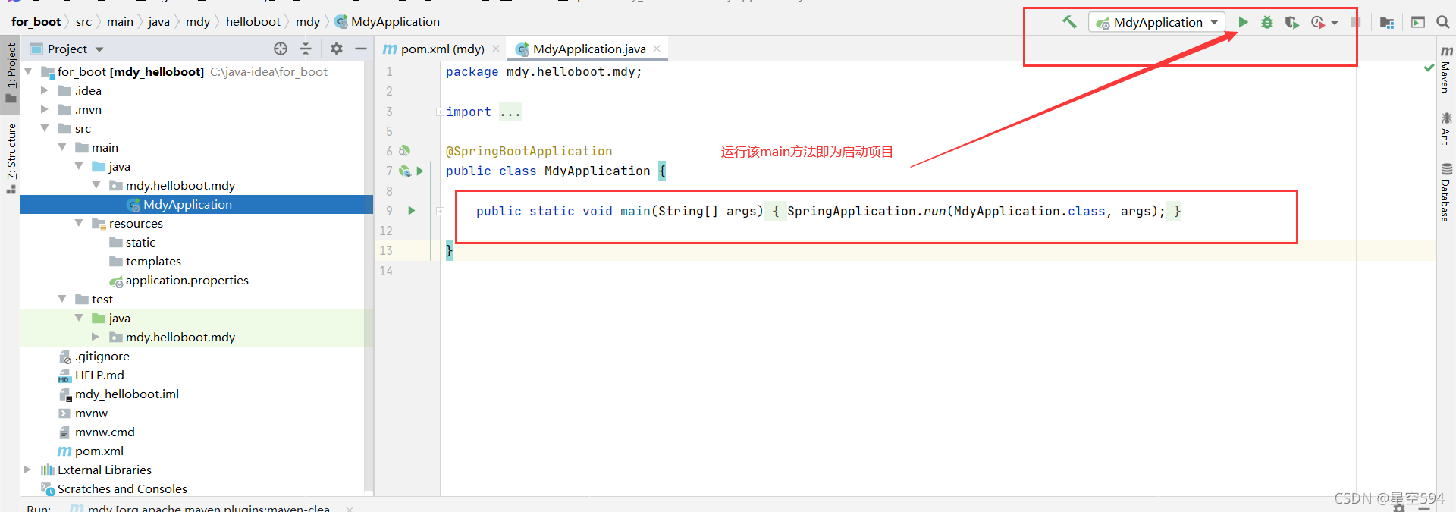Select .gitignore file in tree
This screenshot has width=1456, height=512.
(x=102, y=356)
